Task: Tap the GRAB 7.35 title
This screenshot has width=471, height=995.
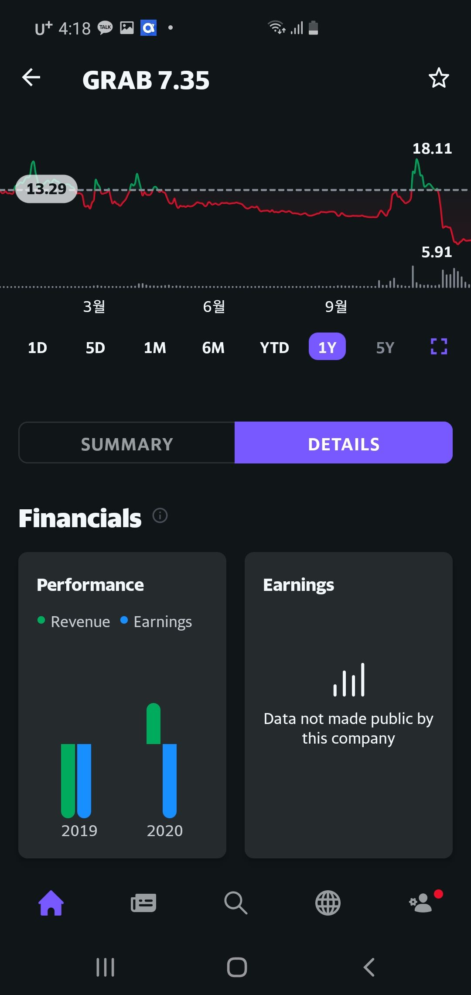Action: (x=146, y=80)
